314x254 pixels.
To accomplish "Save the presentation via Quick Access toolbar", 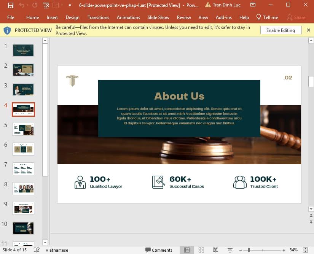I will pos(10,5).
